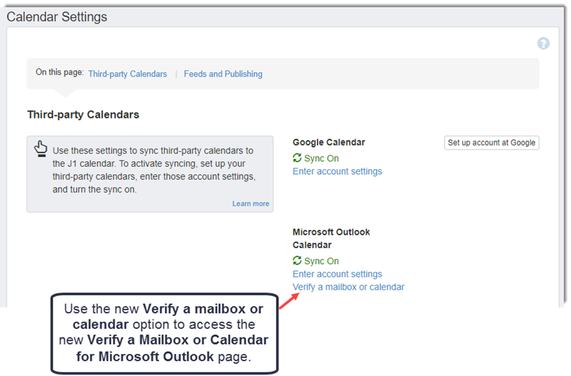Viewport: 571px width, 376px height.
Task: Toggle Google Calendar Sync On text
Action: point(321,158)
